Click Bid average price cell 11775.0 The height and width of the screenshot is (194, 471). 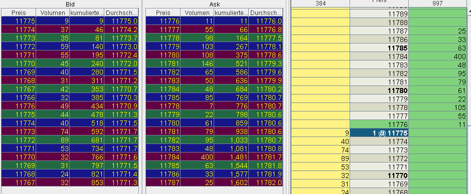[x=121, y=21]
